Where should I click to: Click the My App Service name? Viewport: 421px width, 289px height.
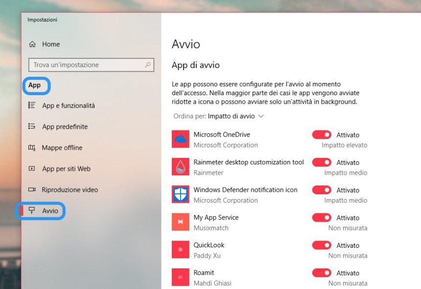click(216, 217)
